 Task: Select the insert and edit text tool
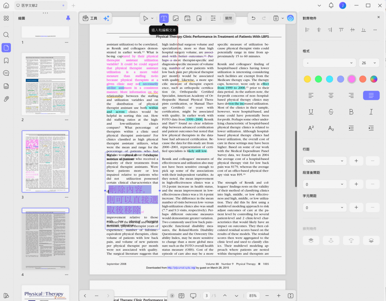pyautogui.click(x=164, y=18)
